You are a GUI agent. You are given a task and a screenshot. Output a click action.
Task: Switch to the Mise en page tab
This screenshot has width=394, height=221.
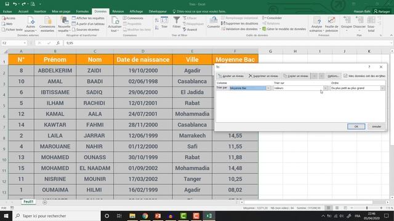coord(61,12)
